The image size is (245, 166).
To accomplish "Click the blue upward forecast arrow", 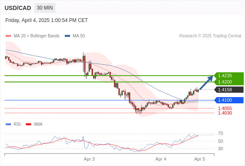I will point(206,83).
